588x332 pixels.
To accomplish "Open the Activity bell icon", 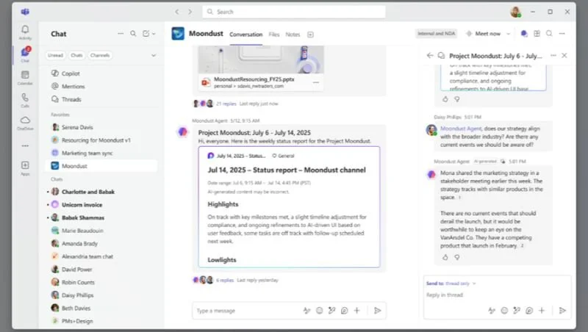I will click(25, 29).
